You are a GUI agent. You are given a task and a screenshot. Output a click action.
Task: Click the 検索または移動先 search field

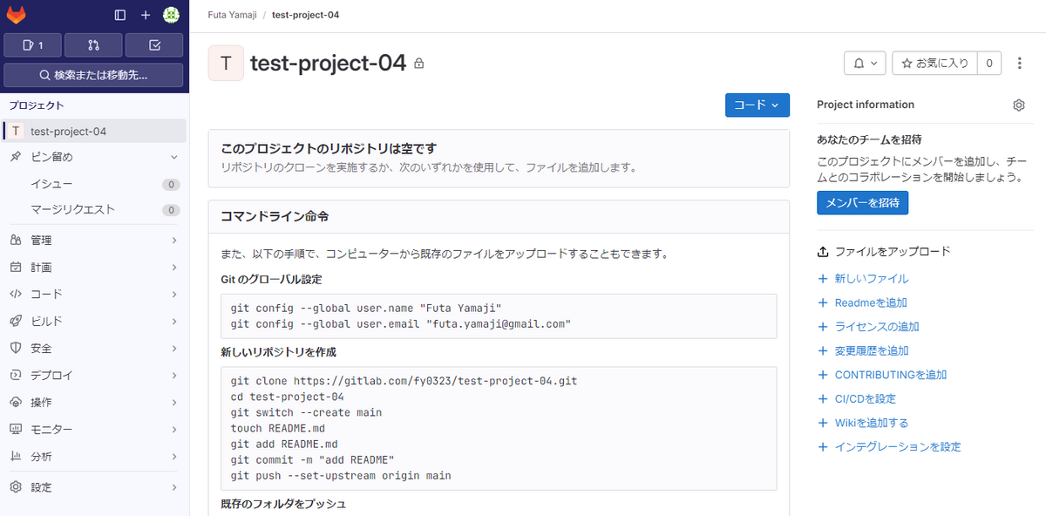tap(93, 75)
